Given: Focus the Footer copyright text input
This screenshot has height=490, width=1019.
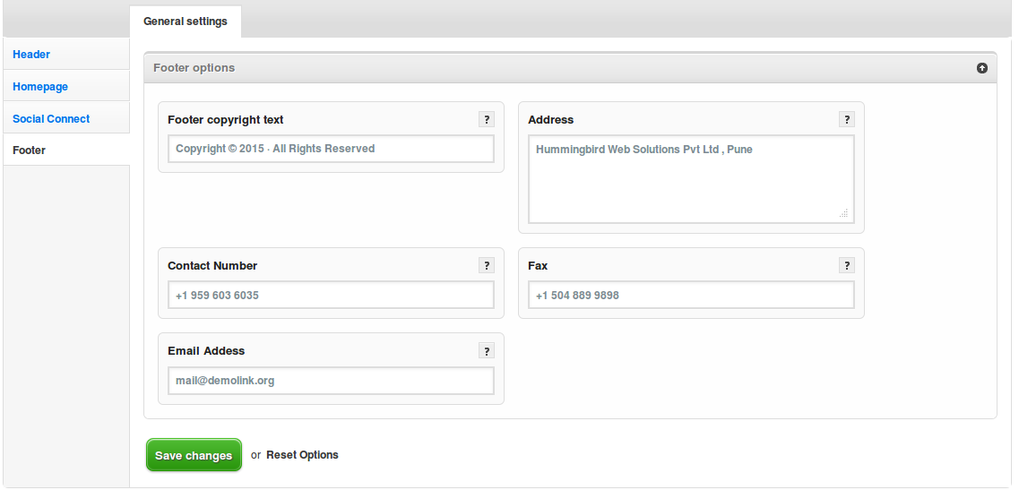Looking at the screenshot, I should (x=331, y=149).
